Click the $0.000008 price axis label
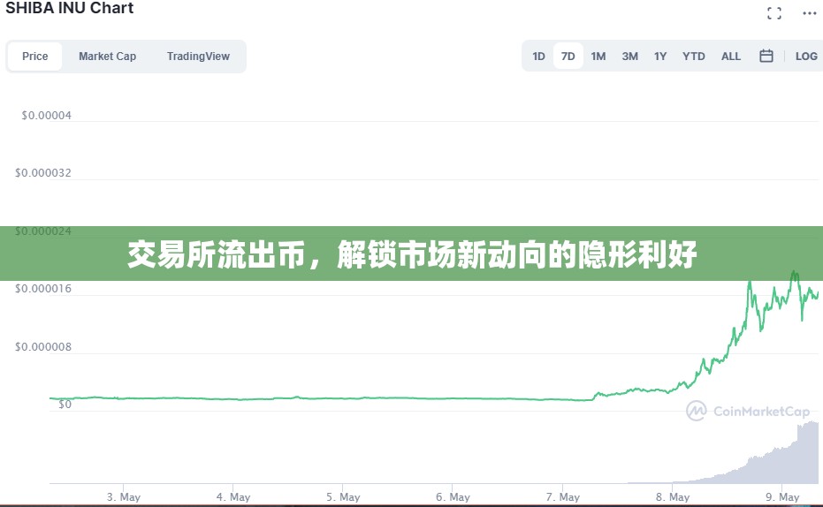The height and width of the screenshot is (507, 823). (x=43, y=346)
